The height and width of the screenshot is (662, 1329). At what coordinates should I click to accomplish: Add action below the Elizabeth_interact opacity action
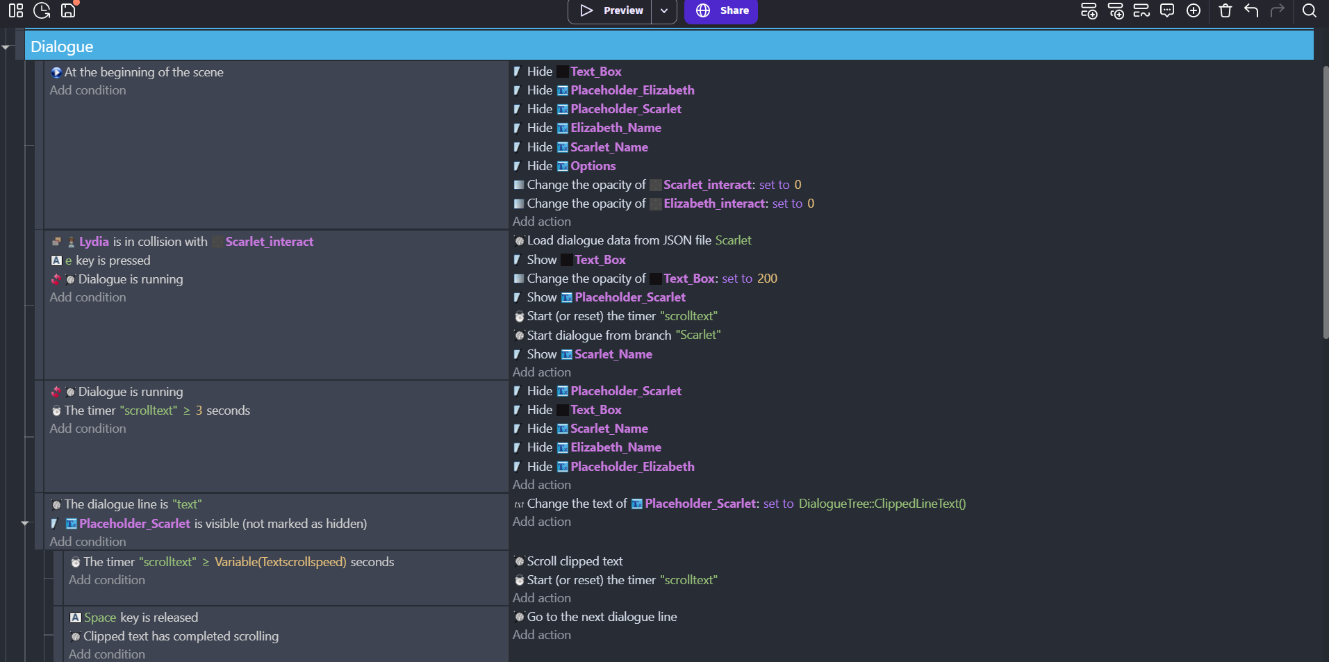click(x=542, y=222)
